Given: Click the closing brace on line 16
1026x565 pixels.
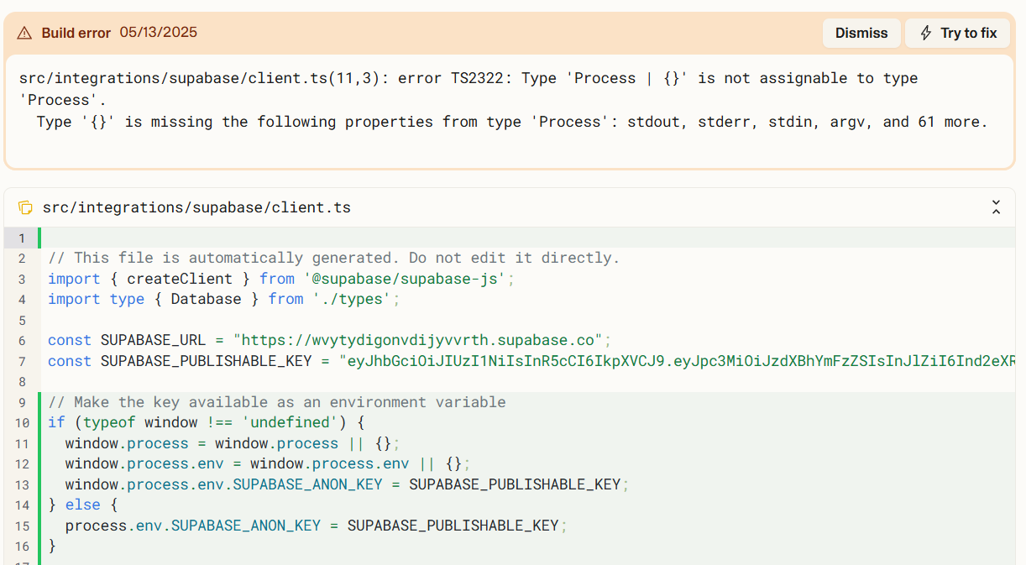Looking at the screenshot, I should (52, 546).
